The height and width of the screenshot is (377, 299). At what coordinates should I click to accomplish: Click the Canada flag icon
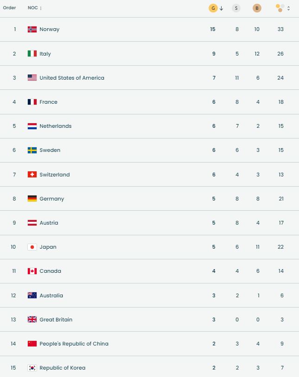pos(32,271)
